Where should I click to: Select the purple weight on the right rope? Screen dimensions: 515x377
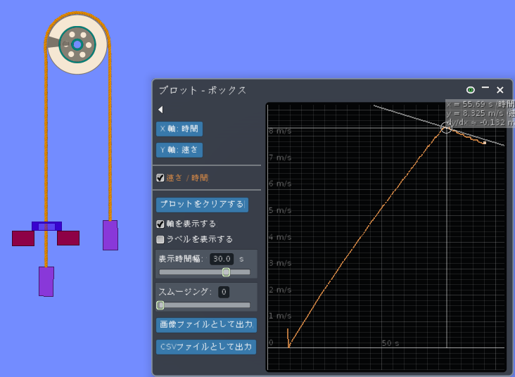(110, 235)
